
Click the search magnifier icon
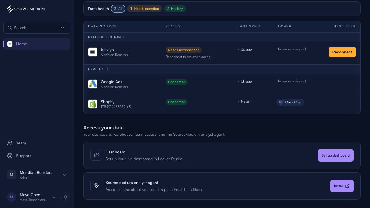pyautogui.click(x=10, y=28)
